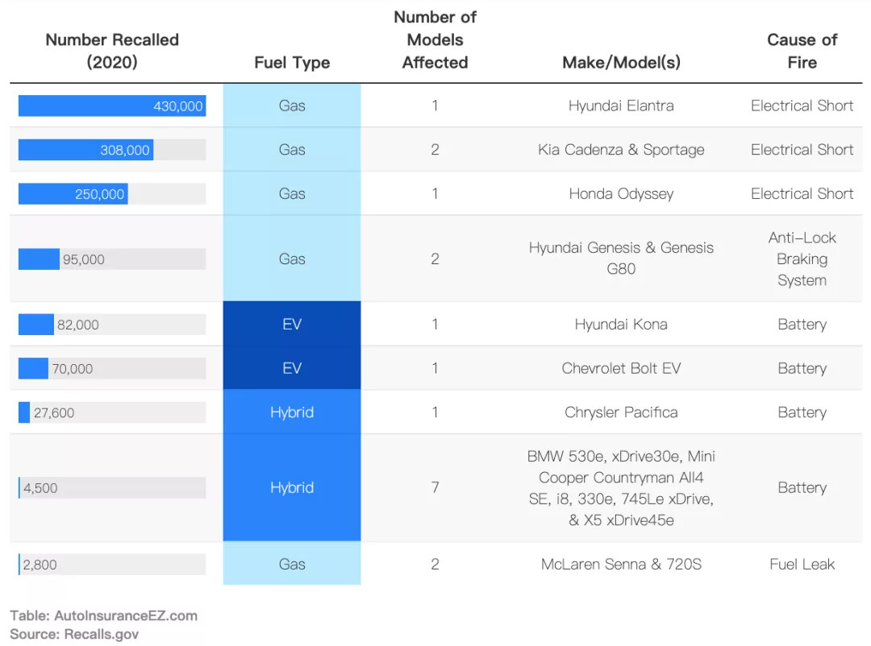Click the Fuel Leak cause cell
The image size is (871, 646).
click(802, 564)
